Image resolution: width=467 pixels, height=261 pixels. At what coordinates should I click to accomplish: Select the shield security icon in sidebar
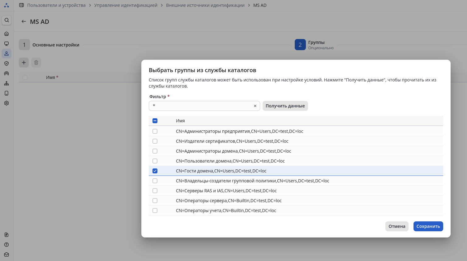[x=6, y=63]
